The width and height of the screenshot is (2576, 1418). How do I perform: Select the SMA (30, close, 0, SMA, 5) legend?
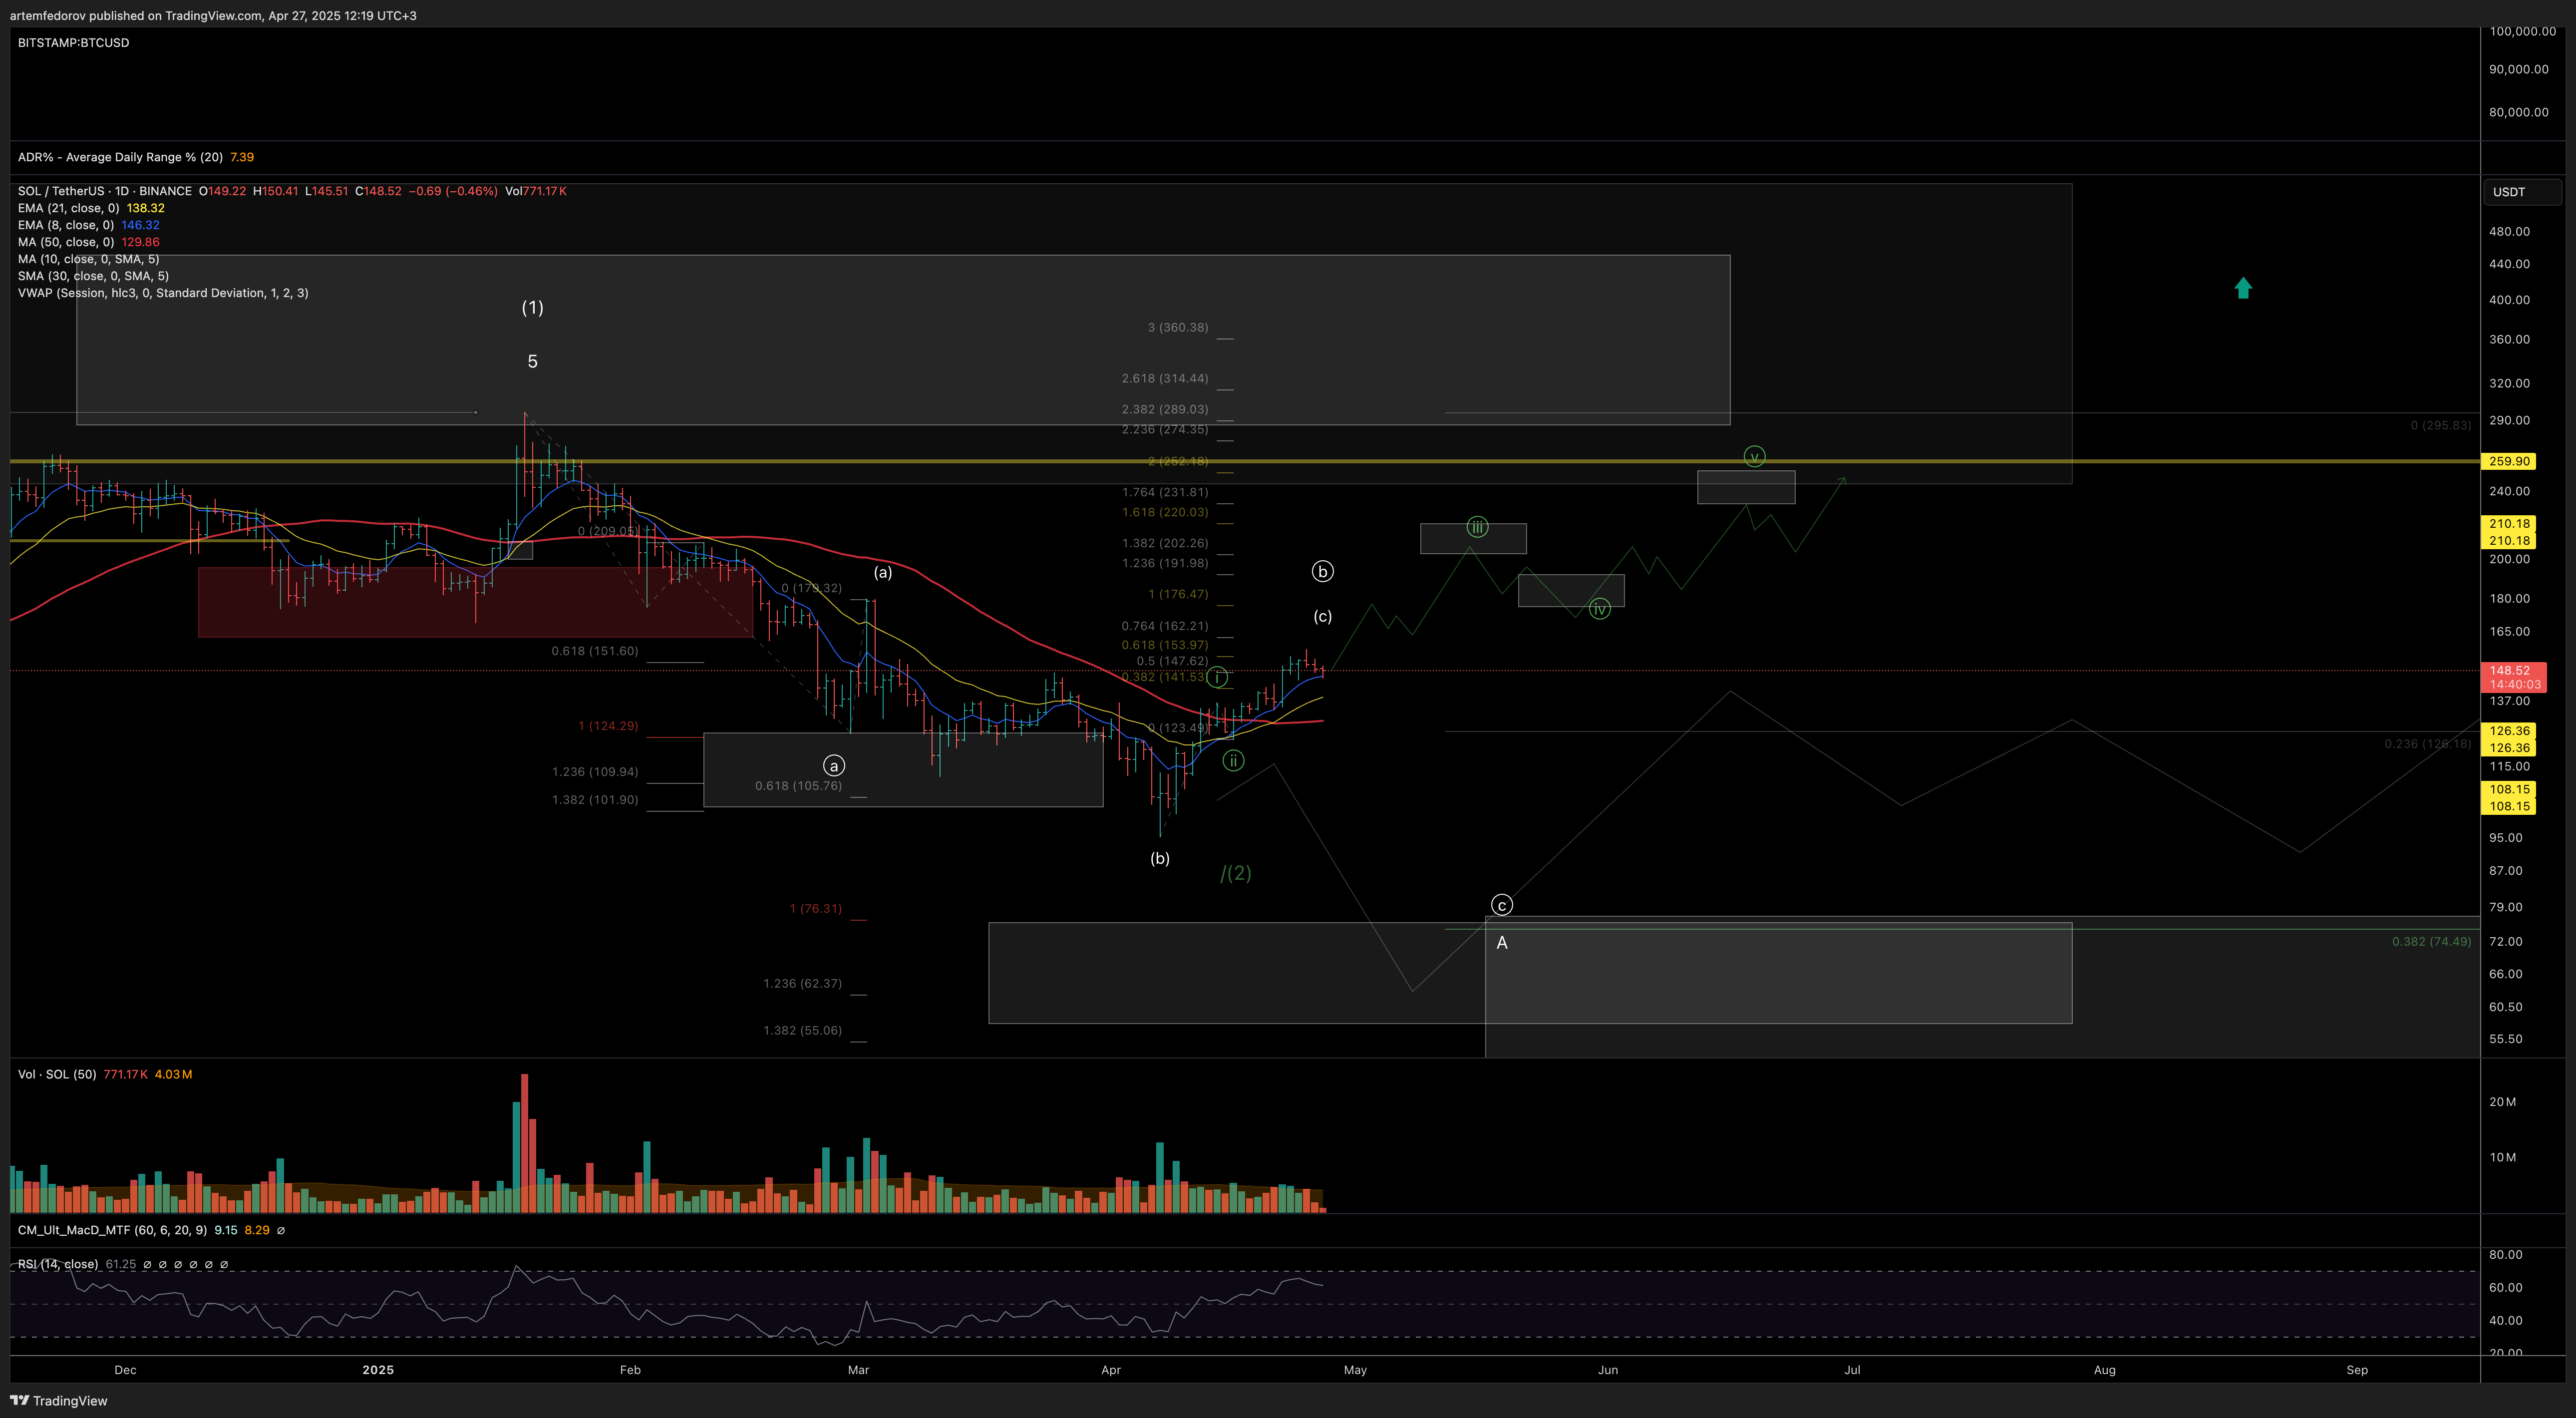(x=93, y=276)
